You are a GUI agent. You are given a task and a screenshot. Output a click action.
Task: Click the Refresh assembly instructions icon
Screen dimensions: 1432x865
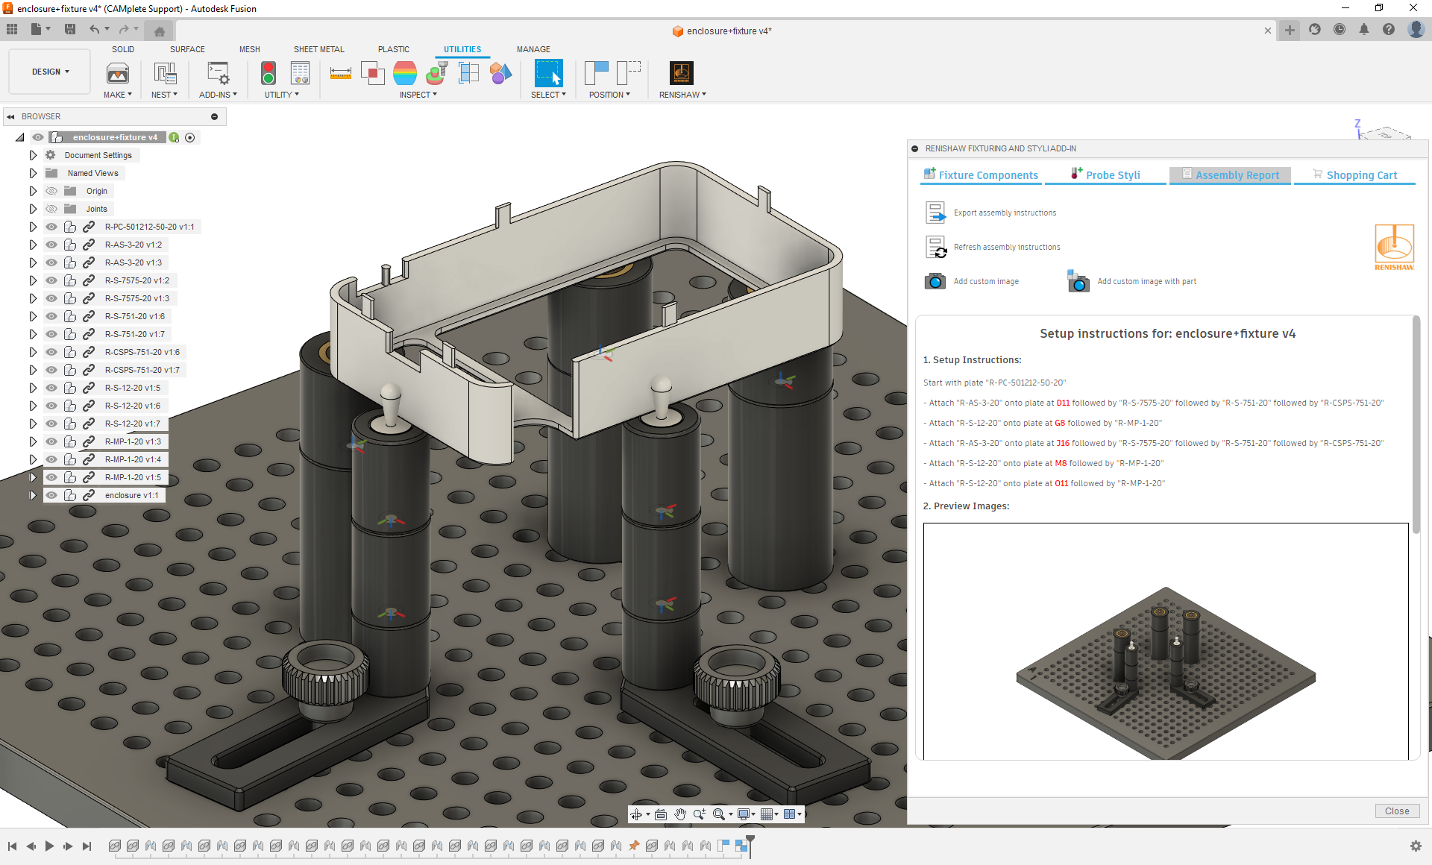[x=935, y=247]
